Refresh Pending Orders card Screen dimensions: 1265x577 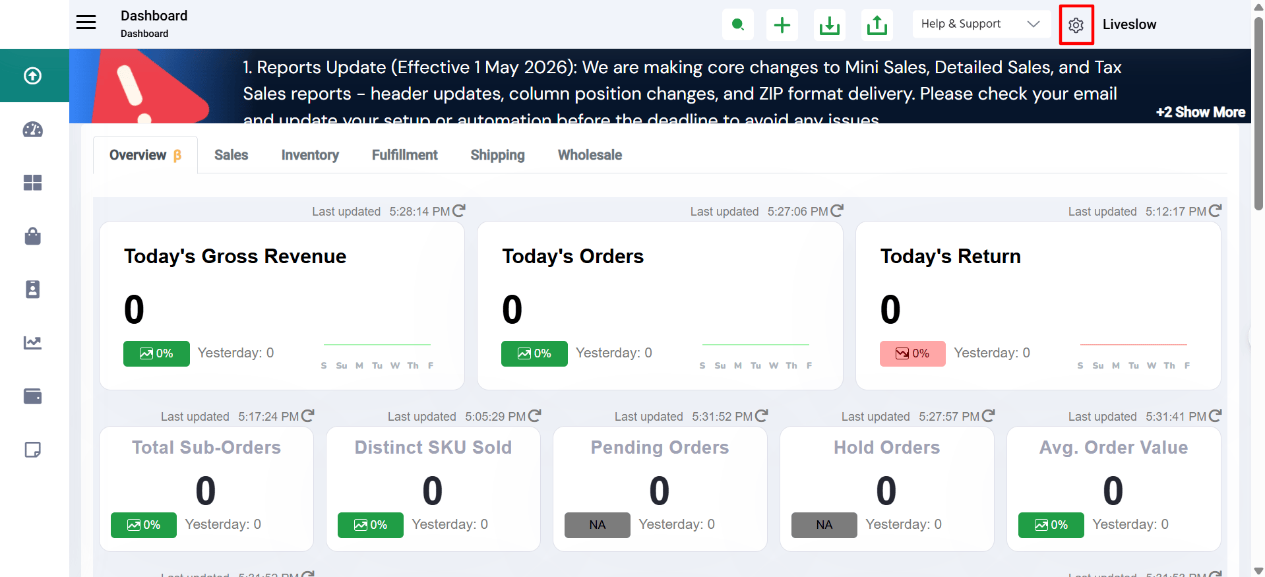point(762,415)
